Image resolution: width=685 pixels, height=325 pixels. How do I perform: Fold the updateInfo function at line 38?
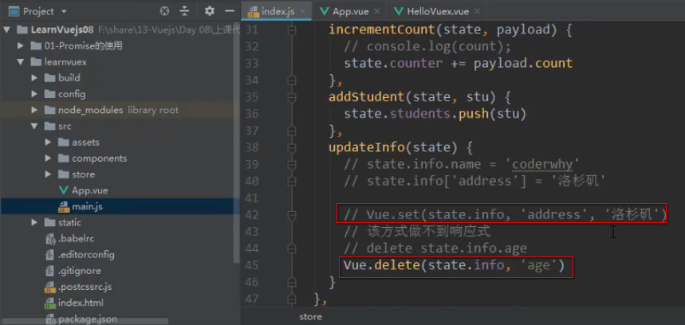point(291,148)
